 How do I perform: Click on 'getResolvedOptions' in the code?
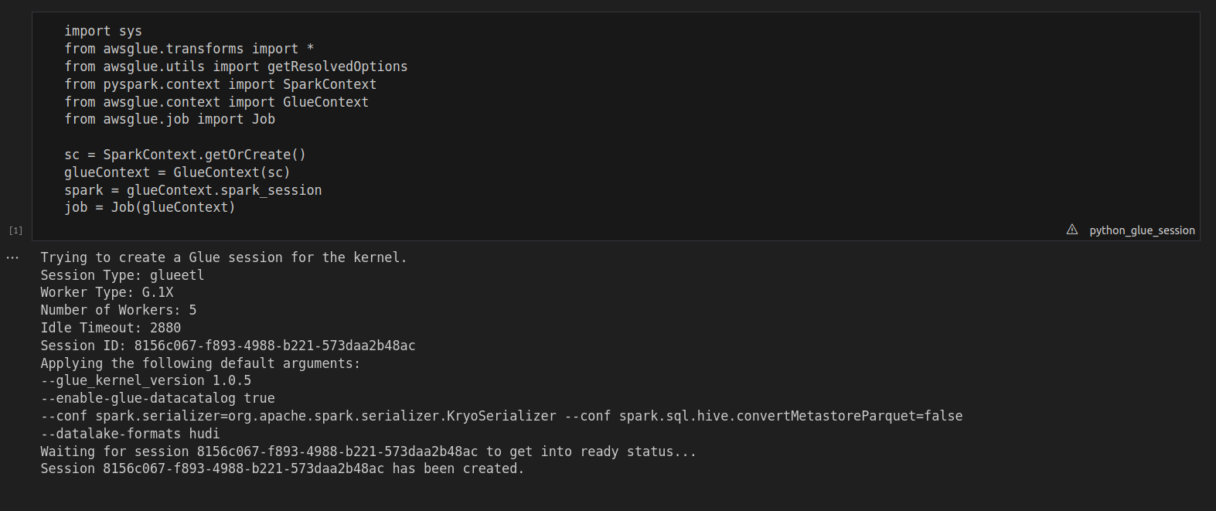(337, 66)
